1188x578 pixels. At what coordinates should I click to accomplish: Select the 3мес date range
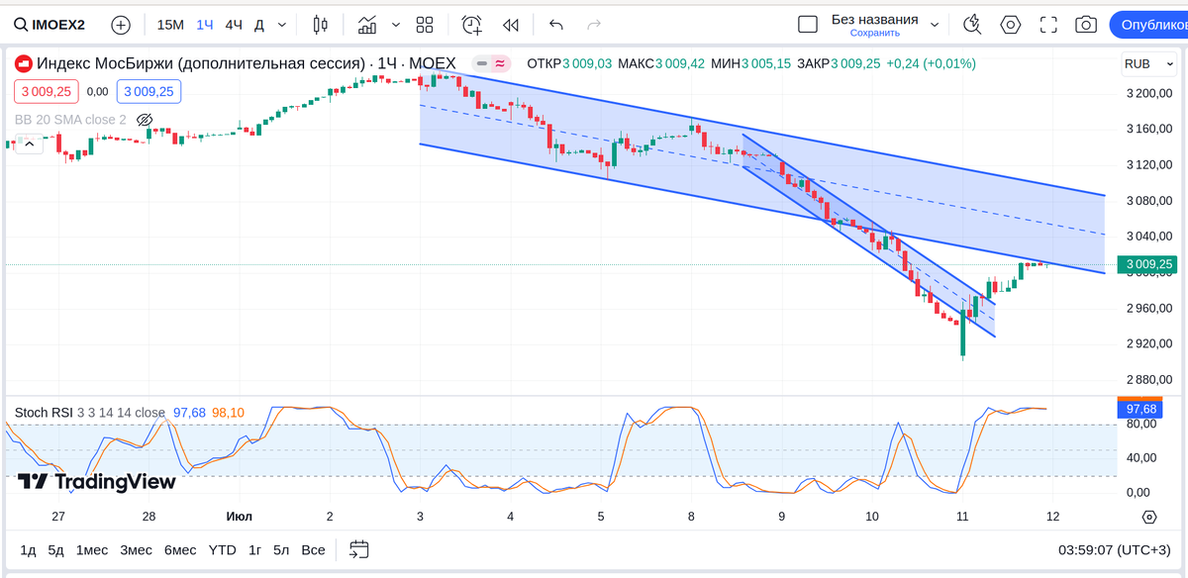click(137, 549)
